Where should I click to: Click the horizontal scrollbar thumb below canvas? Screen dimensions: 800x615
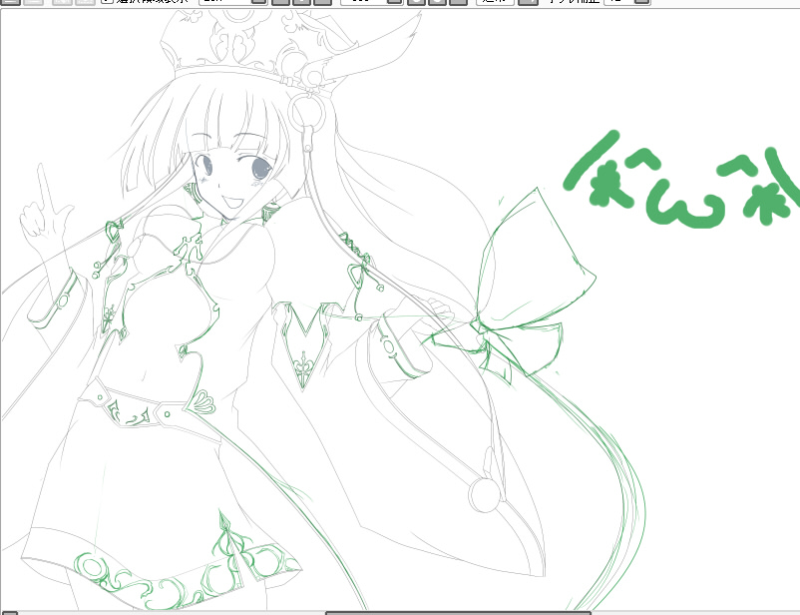coord(458,612)
